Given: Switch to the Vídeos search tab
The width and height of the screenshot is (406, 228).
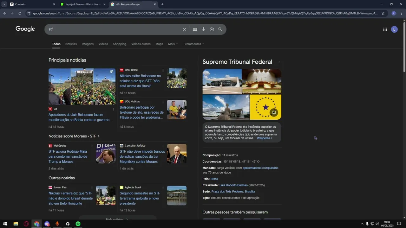Looking at the screenshot, I should 103,44.
